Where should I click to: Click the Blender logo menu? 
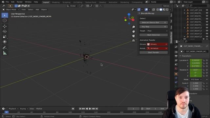coord(3,2)
